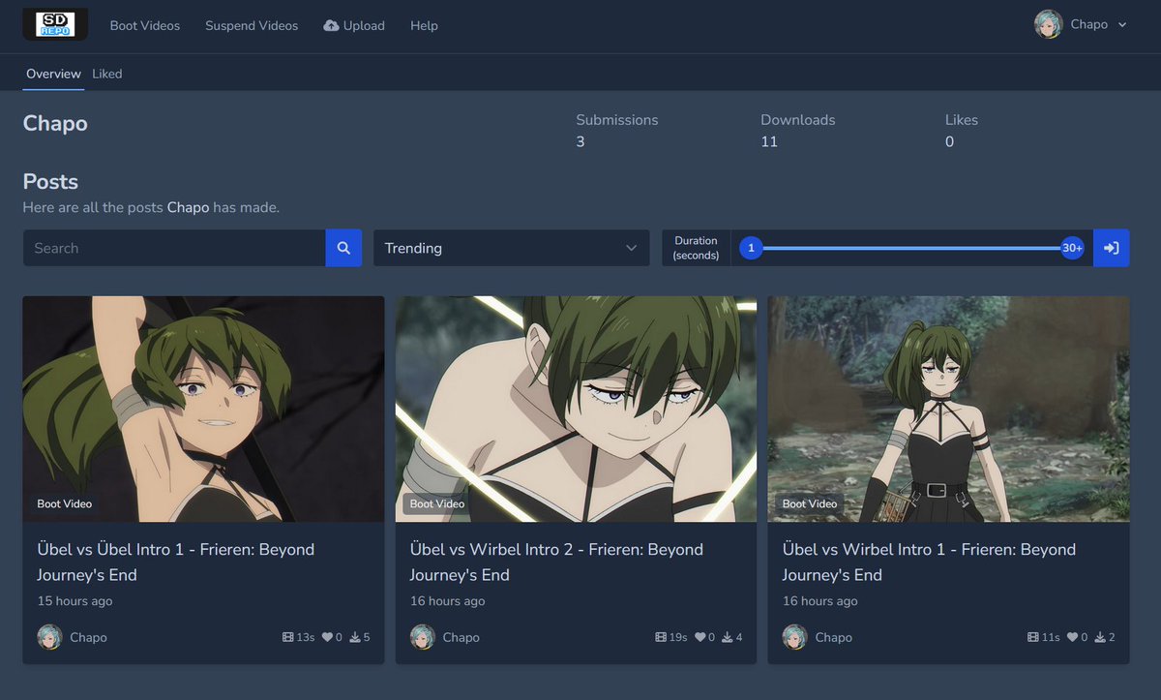The width and height of the screenshot is (1161, 700).
Task: Click the heart like icon on 19s card
Action: pos(700,637)
